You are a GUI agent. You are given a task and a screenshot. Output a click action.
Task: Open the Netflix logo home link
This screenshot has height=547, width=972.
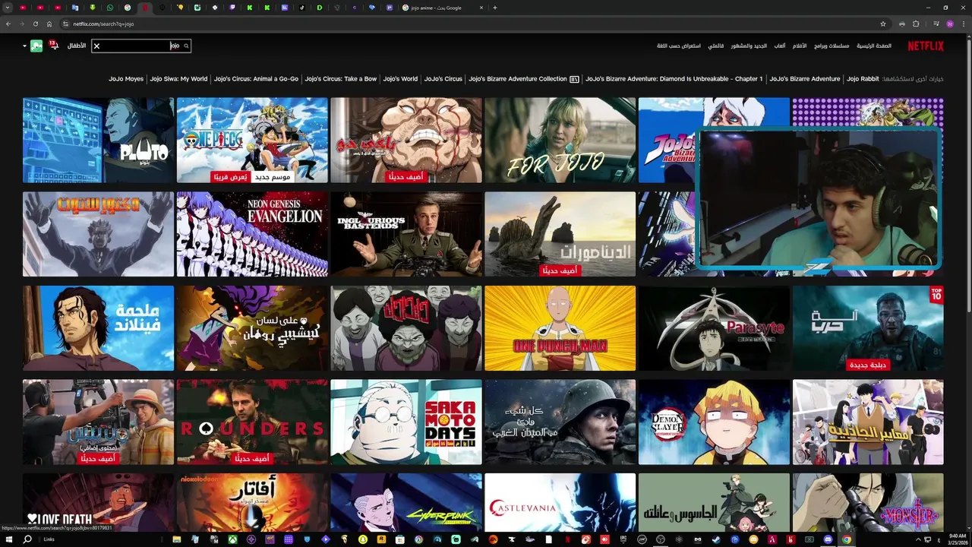click(x=926, y=46)
